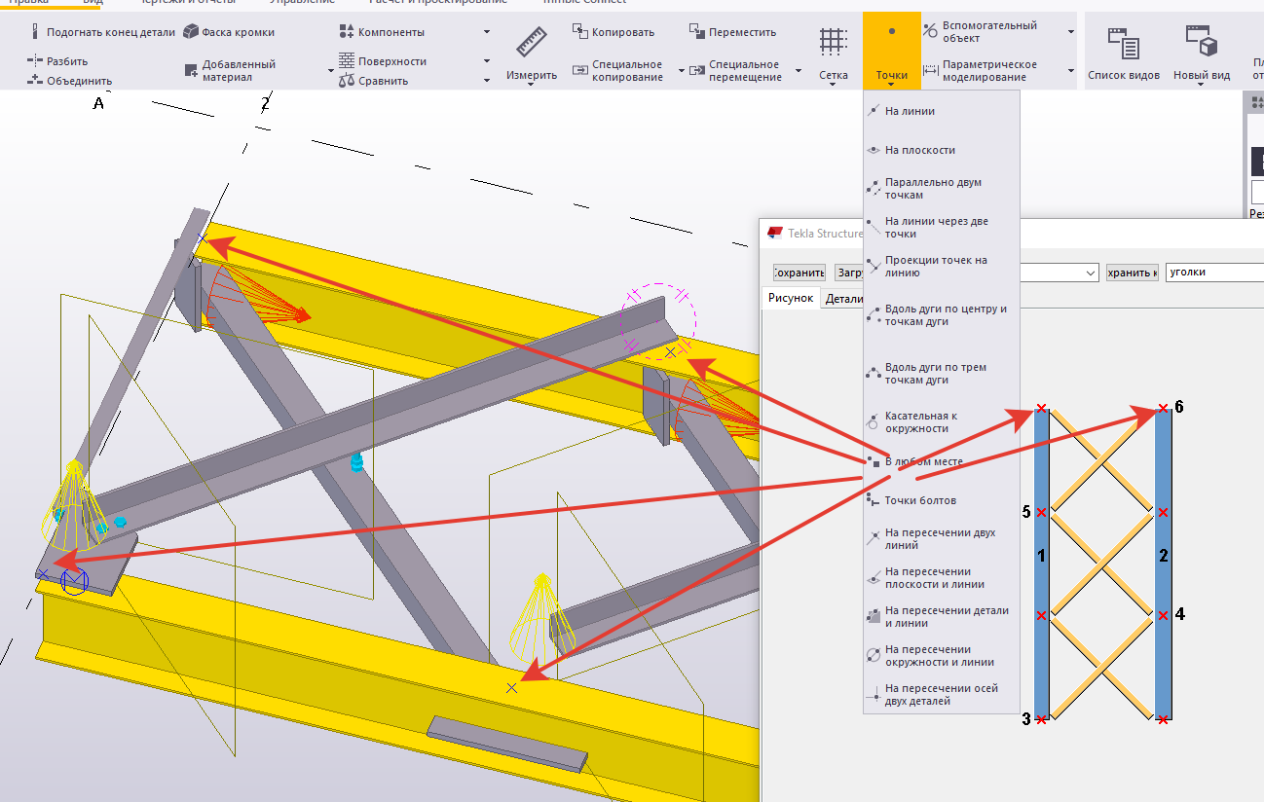Viewport: 1264px width, 802px height.
Task: Choose 'Точки болтов' menu item
Action: (x=920, y=500)
